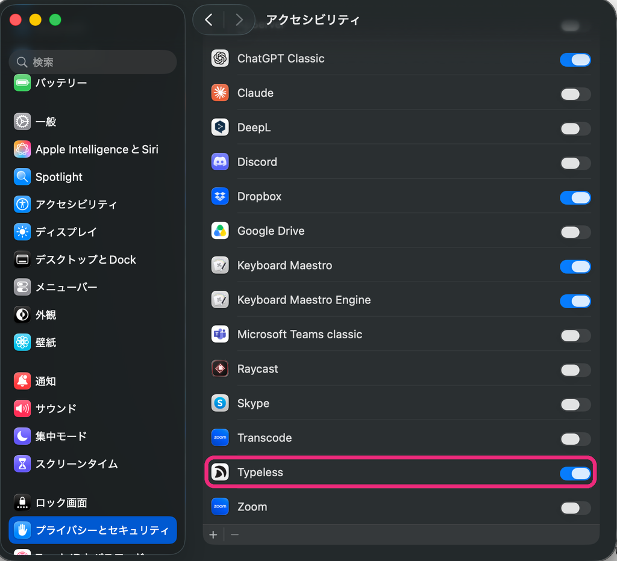Viewport: 617px width, 561px height.
Task: Click the DeepL app icon
Action: pos(220,128)
